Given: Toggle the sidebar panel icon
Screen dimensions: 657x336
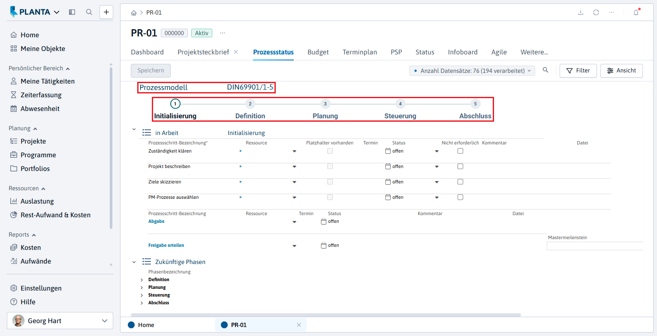Looking at the screenshot, I should click(72, 12).
